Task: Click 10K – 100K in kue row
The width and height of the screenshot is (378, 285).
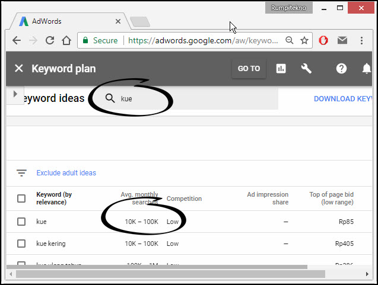Action: pos(141,222)
